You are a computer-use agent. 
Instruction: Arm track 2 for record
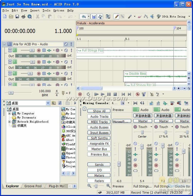coord(39,50)
